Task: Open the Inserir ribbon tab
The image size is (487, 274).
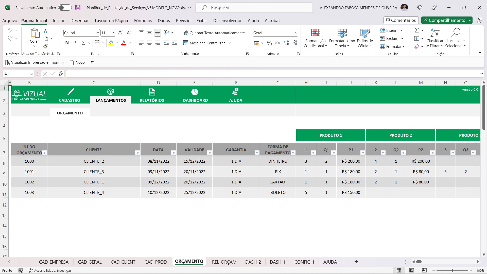Action: click(x=59, y=21)
